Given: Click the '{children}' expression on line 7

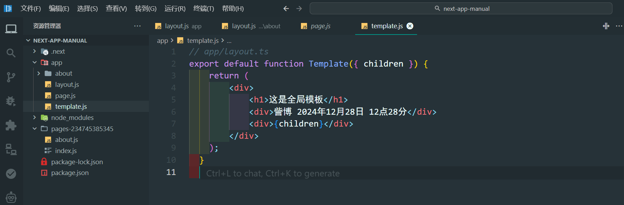Looking at the screenshot, I should point(299,124).
